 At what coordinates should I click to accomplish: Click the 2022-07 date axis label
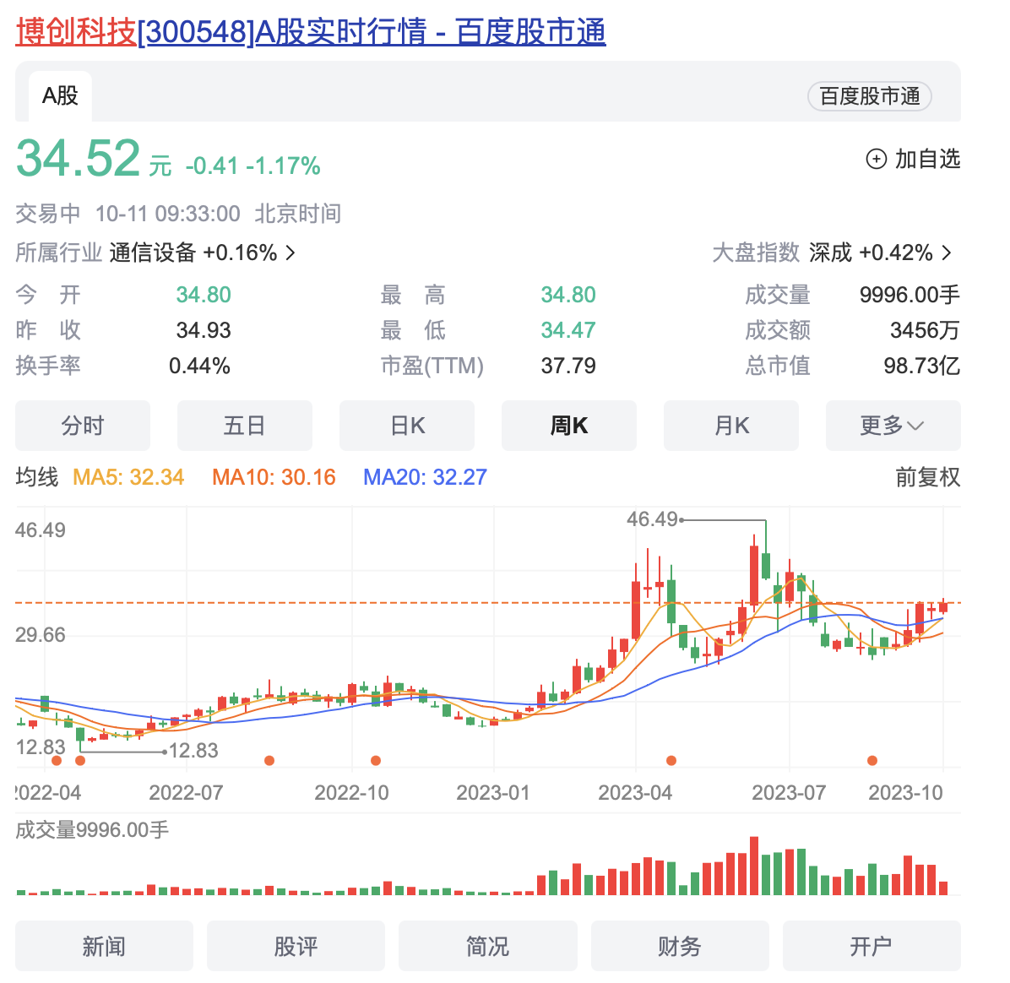tap(186, 792)
